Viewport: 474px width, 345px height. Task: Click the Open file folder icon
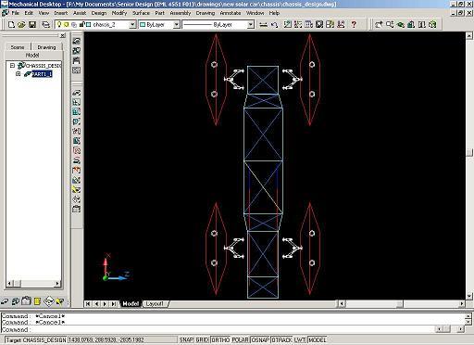click(x=21, y=24)
